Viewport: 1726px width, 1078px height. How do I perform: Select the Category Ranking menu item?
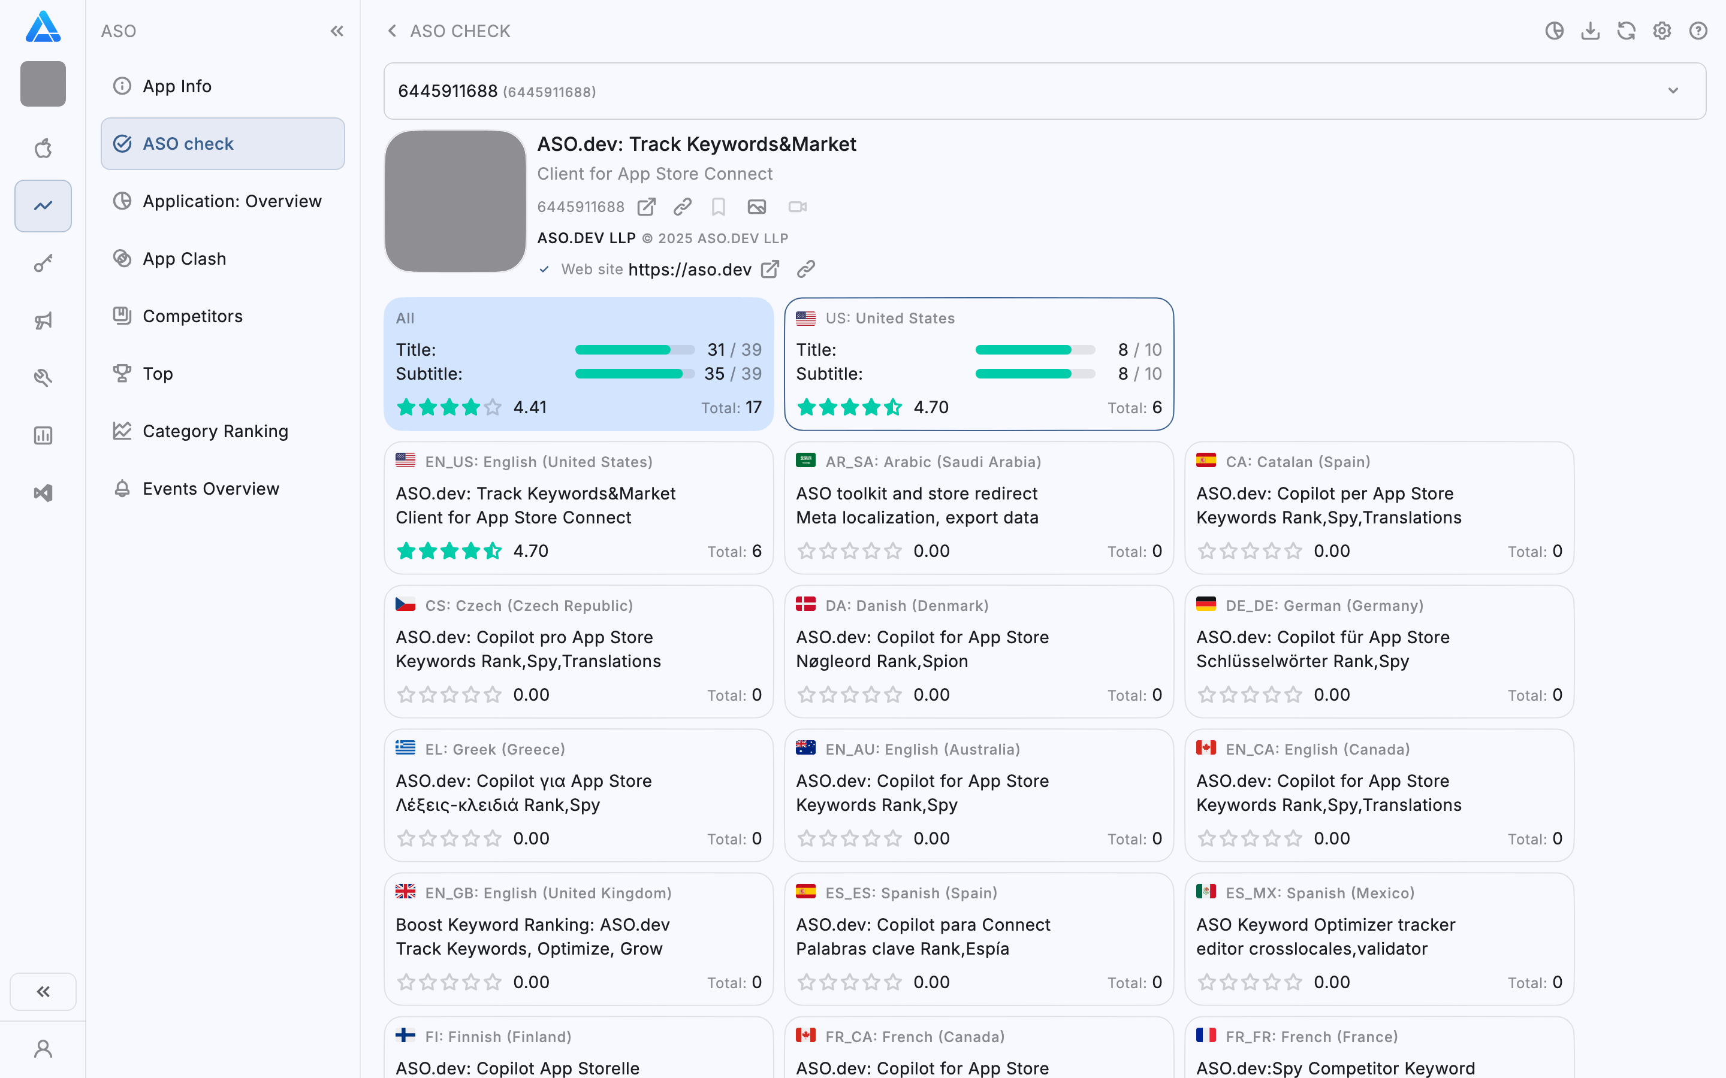click(215, 431)
